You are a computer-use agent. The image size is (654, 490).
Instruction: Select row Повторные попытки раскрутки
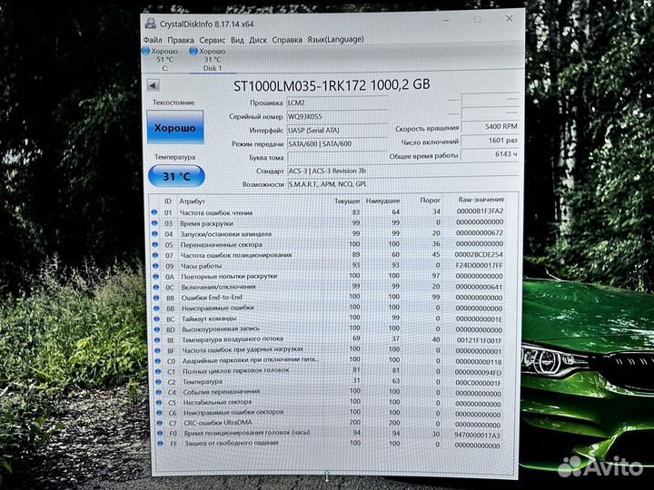point(328,276)
